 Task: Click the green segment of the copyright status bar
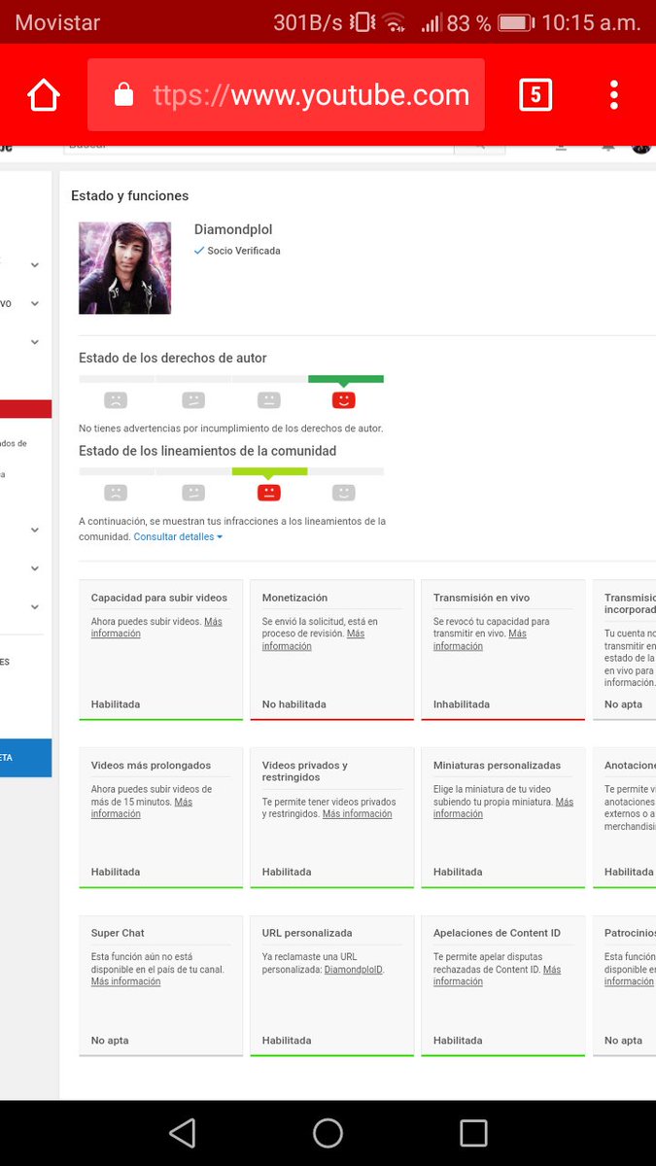coord(346,379)
